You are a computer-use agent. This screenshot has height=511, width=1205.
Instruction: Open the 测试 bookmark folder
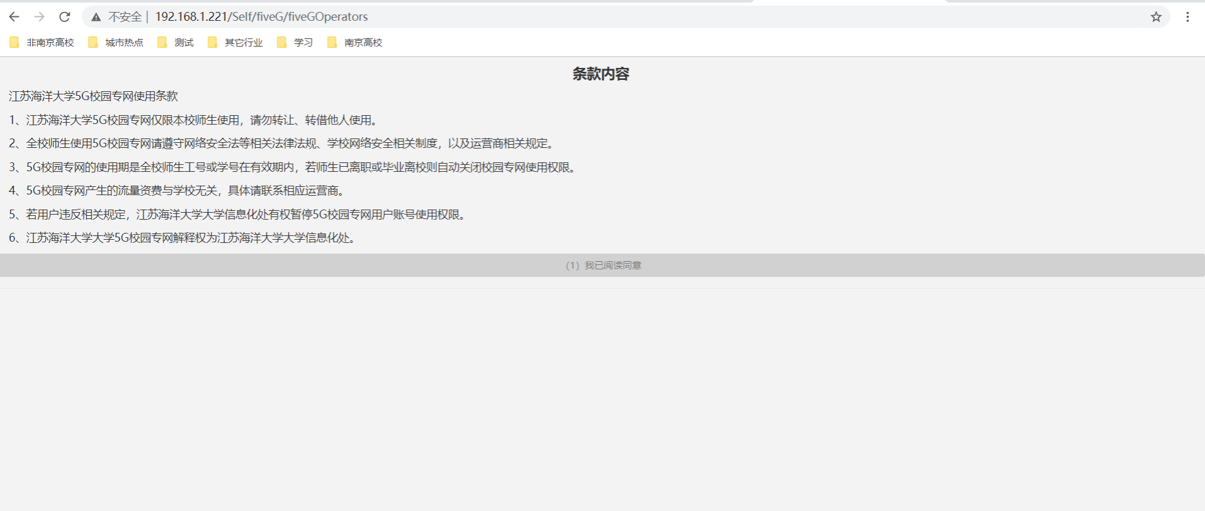pos(176,42)
